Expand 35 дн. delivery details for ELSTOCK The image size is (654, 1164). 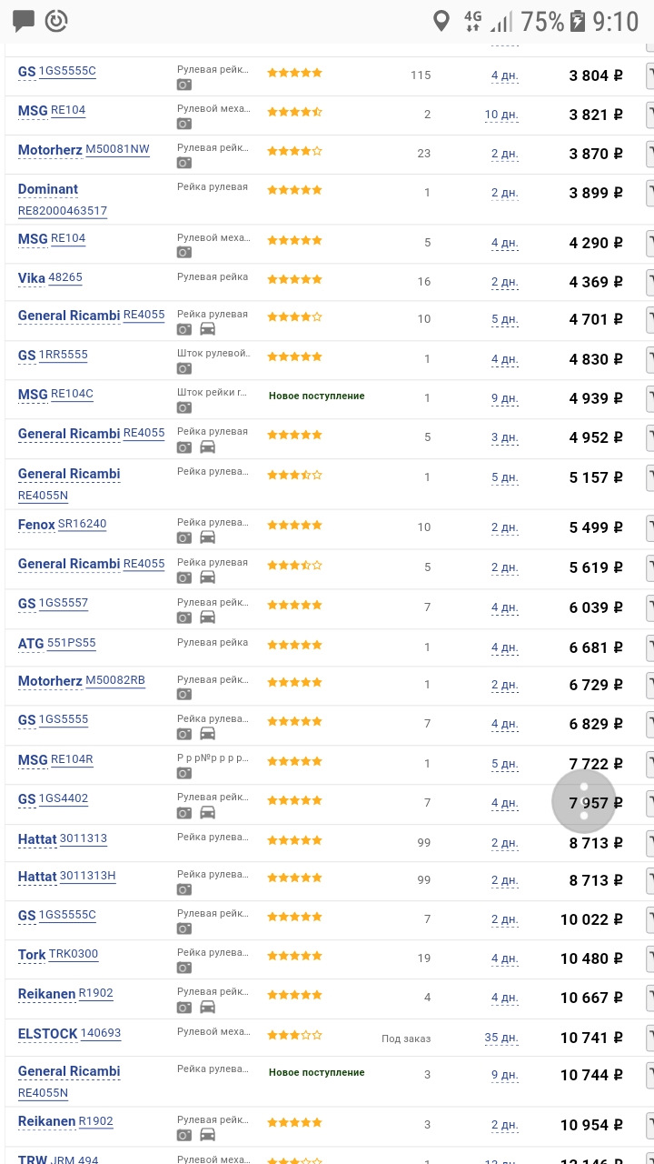(x=500, y=1038)
